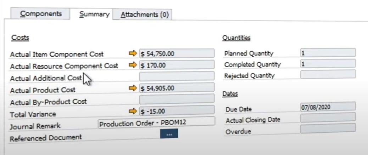
Task: Open link arrow beside Actual Resource Component Cost
Action: click(x=133, y=65)
